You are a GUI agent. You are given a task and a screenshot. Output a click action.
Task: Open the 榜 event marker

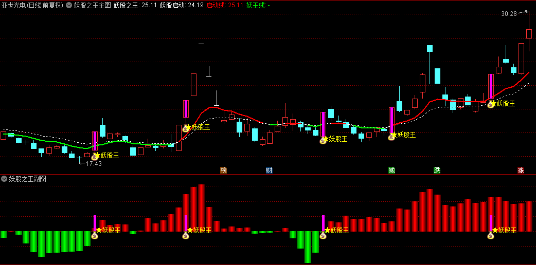tap(224, 170)
